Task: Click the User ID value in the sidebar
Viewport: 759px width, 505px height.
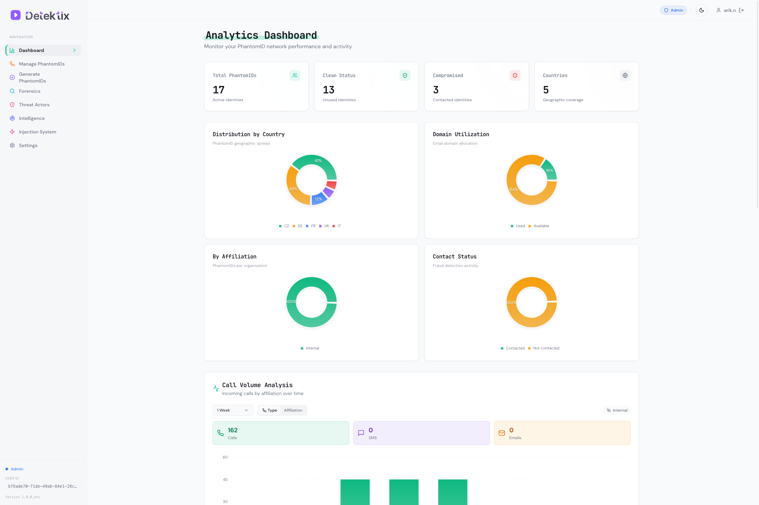Action: point(42,486)
